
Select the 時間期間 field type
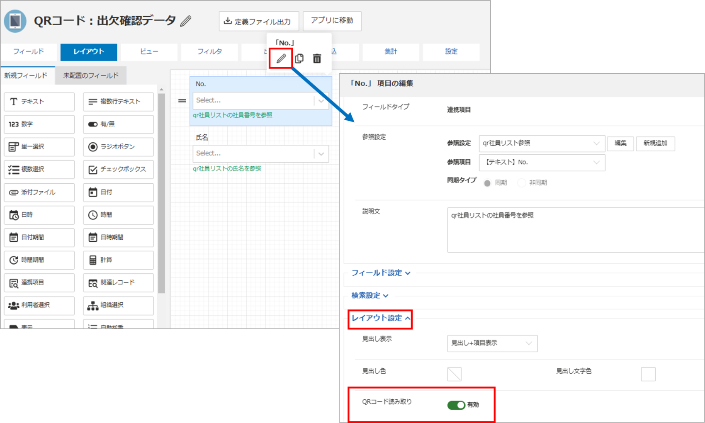(x=39, y=260)
